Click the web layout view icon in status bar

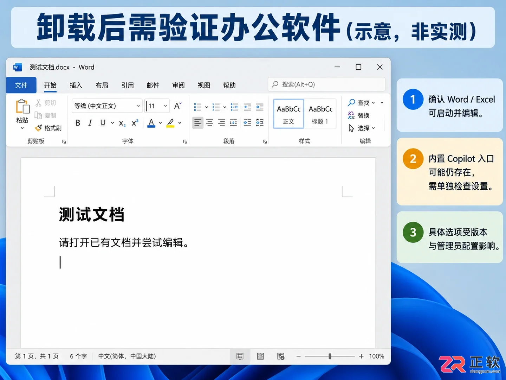[281, 356]
